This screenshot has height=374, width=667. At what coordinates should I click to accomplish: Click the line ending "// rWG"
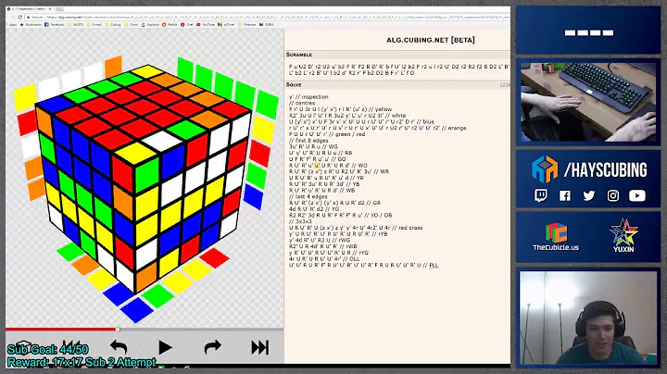(x=321, y=240)
